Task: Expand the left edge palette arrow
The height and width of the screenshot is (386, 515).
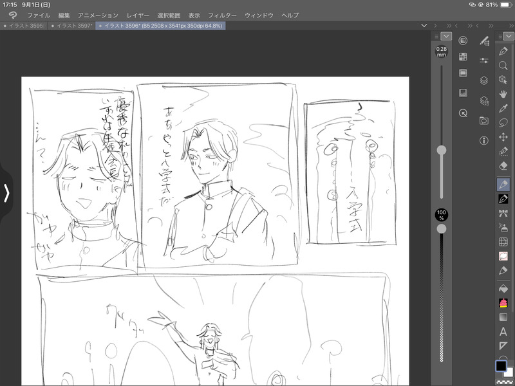Action: [6, 193]
